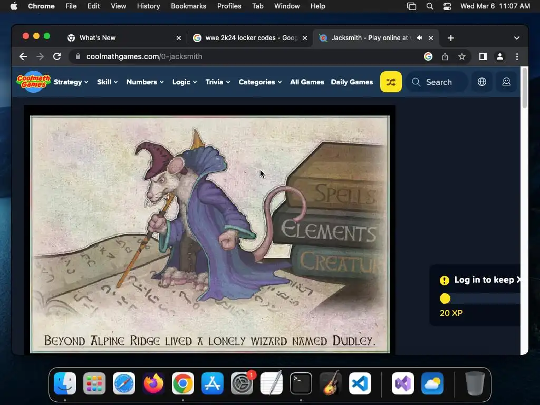Screen dimensions: 540x405
Task: Open macOS Control Center icon
Action: coord(447,6)
